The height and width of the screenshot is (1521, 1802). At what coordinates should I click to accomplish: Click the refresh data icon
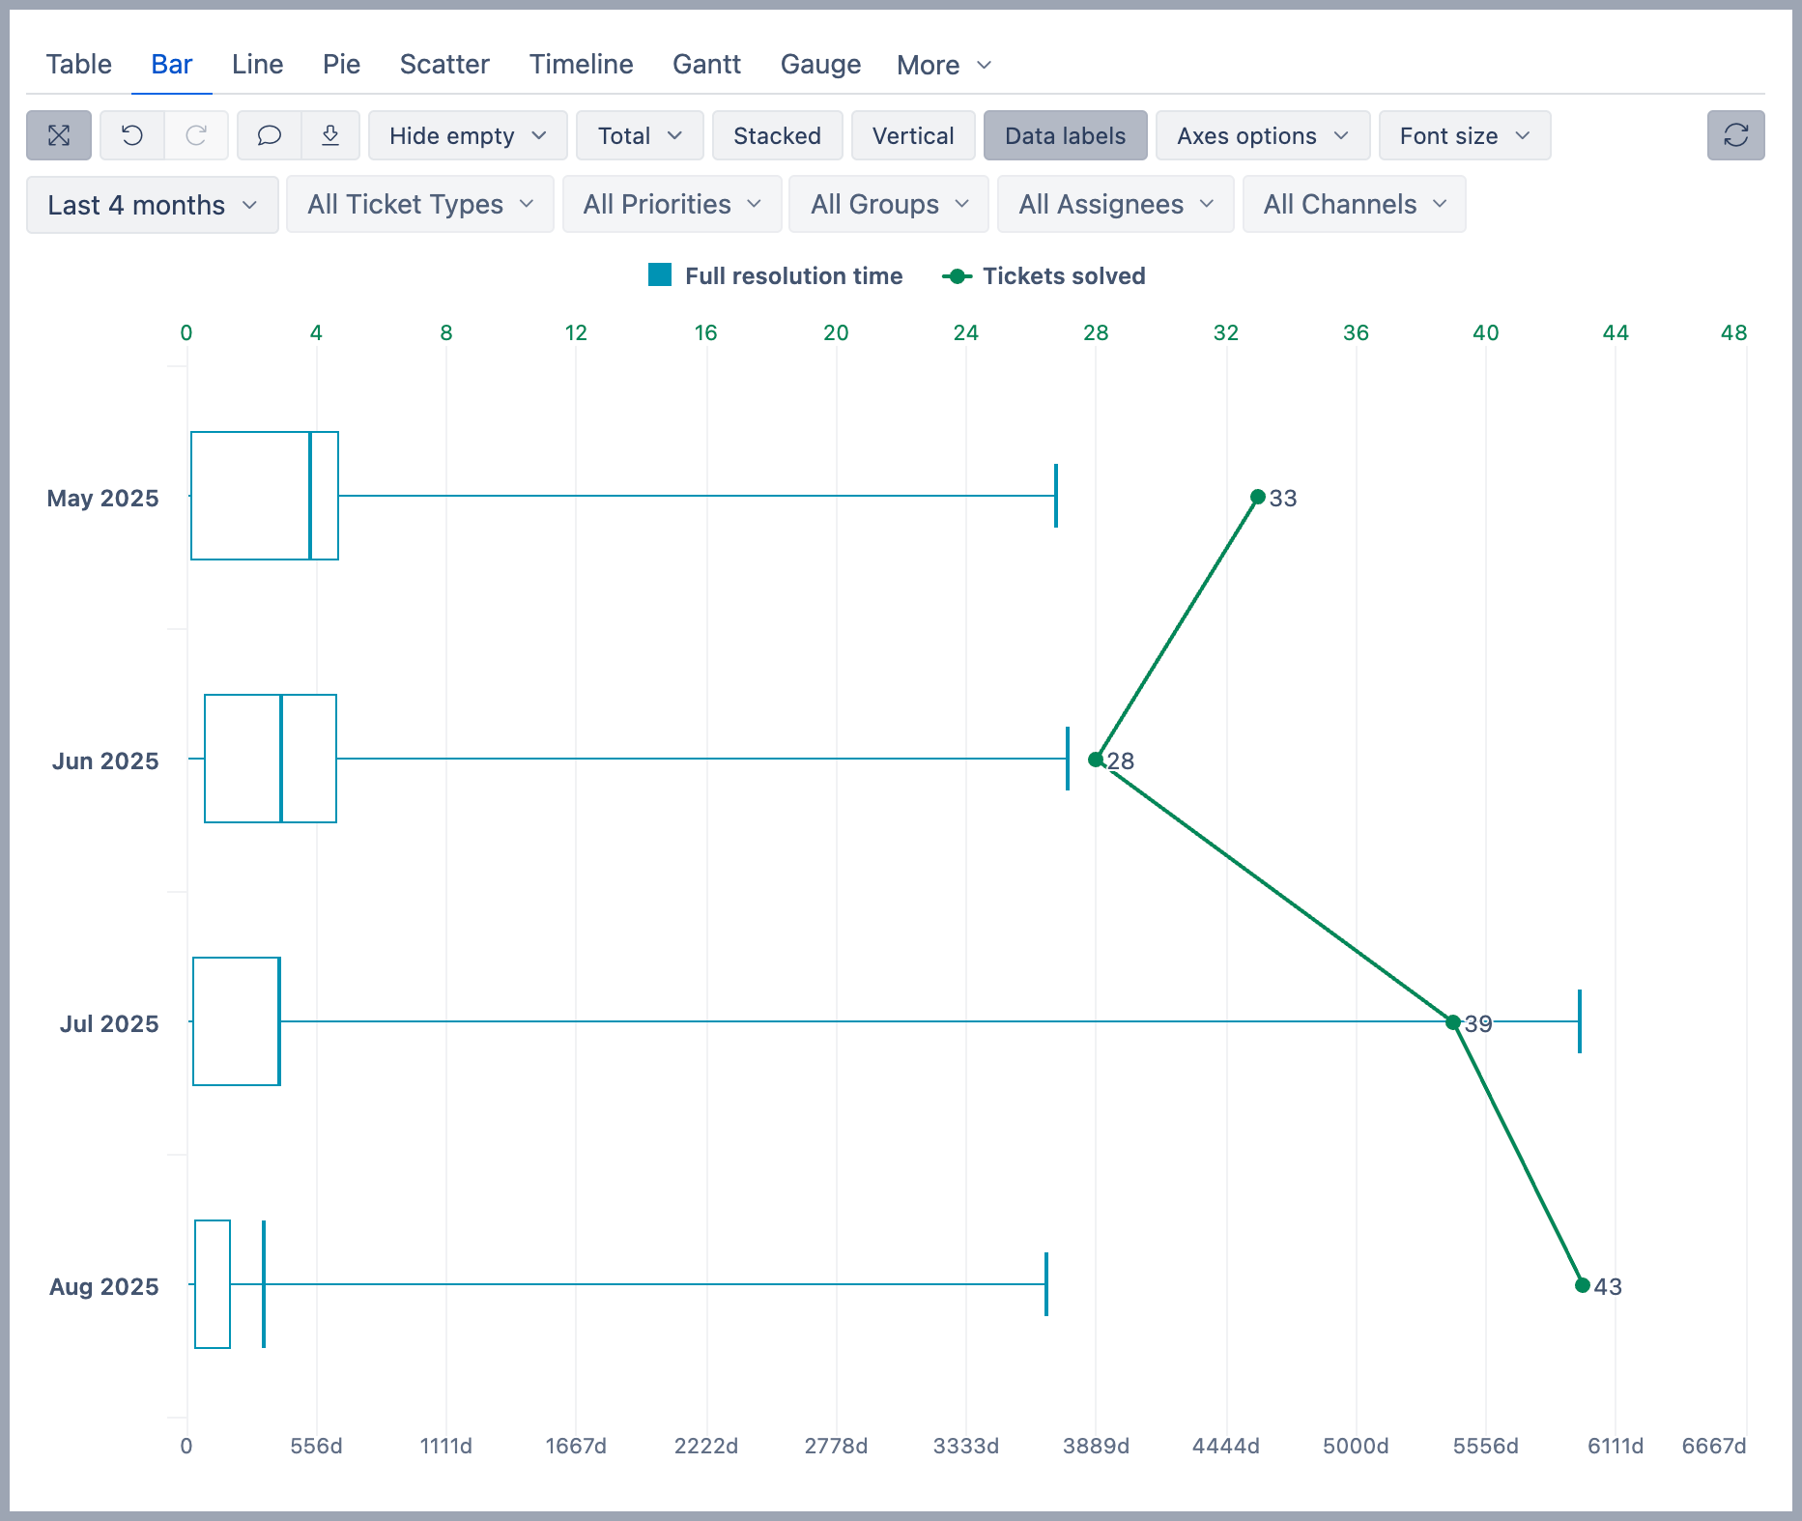(1736, 135)
